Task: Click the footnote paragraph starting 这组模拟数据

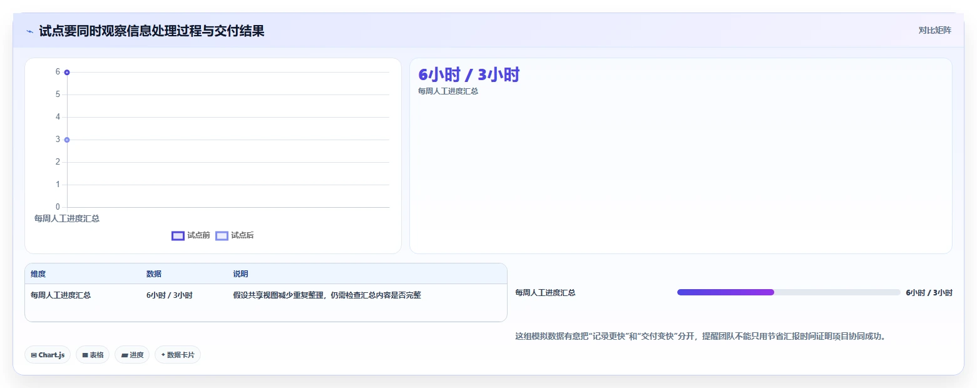Action: click(x=701, y=336)
